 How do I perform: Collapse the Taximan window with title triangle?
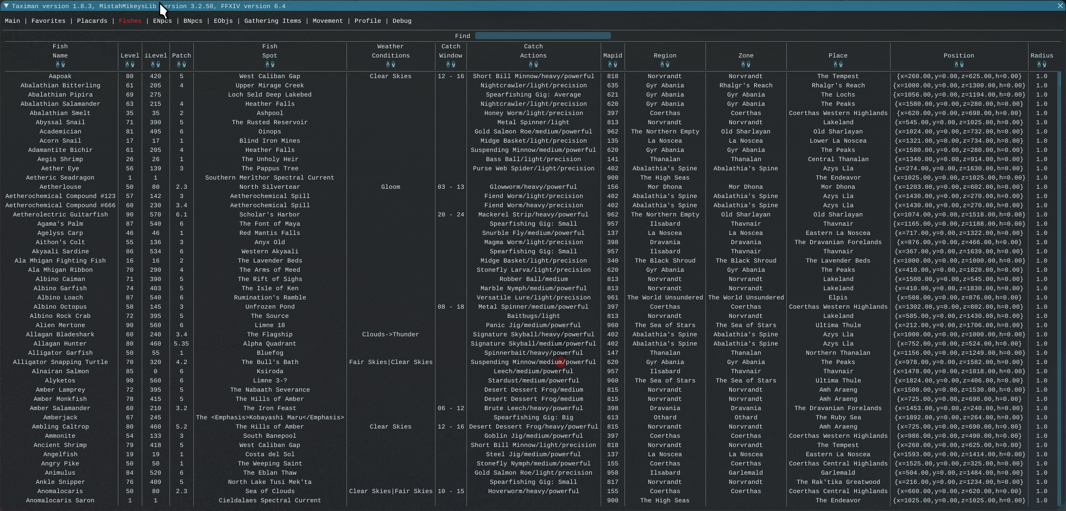[6, 6]
